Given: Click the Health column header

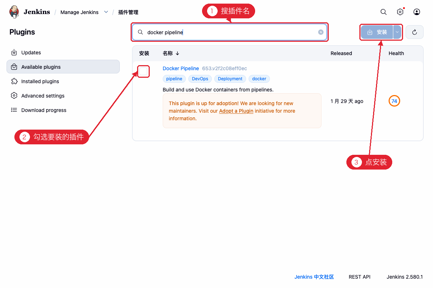Looking at the screenshot, I should coord(396,53).
